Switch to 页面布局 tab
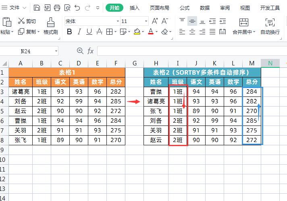 tap(160, 8)
